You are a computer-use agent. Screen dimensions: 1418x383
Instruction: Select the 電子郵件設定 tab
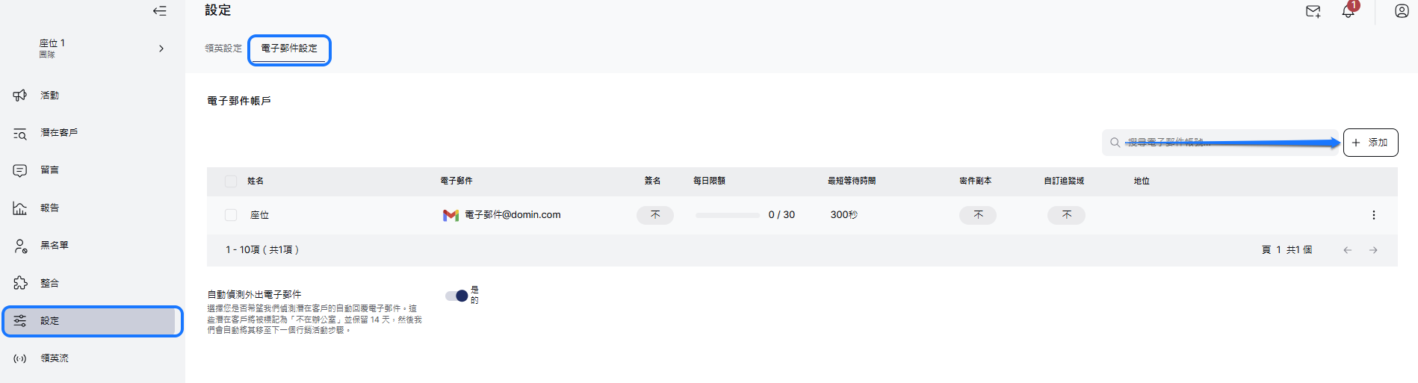tap(289, 49)
